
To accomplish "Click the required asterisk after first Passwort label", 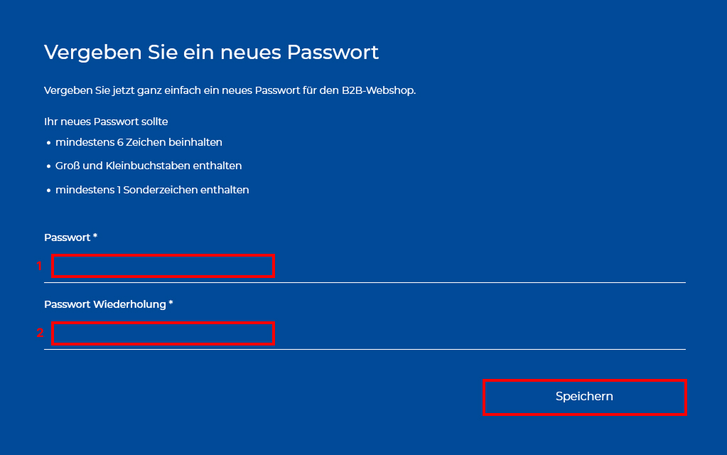I will [95, 236].
